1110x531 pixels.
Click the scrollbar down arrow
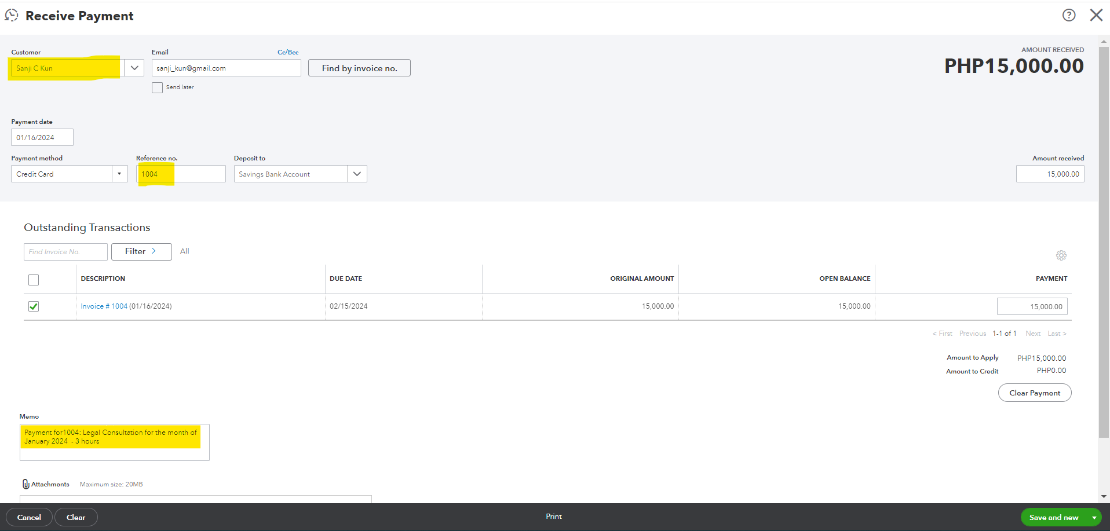pyautogui.click(x=1104, y=496)
